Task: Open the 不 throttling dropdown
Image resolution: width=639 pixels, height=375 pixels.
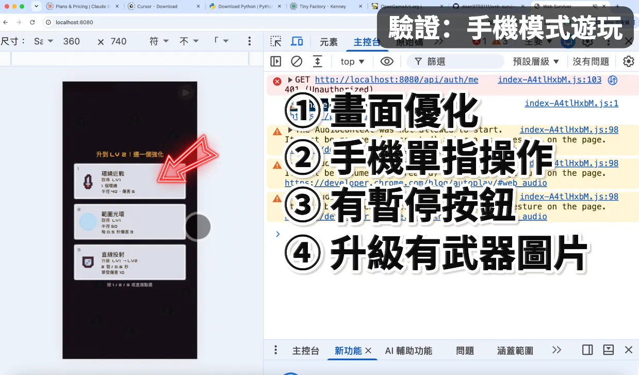Action: (189, 41)
